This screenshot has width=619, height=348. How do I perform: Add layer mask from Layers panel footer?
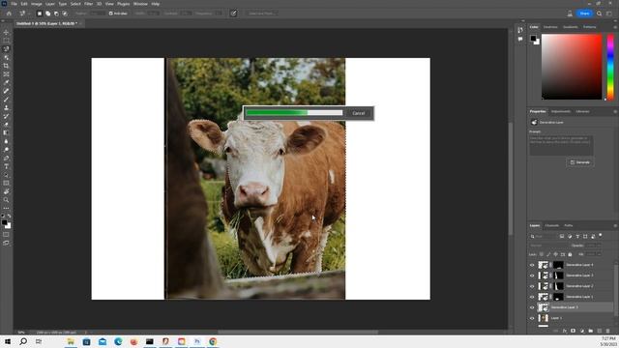click(x=573, y=331)
